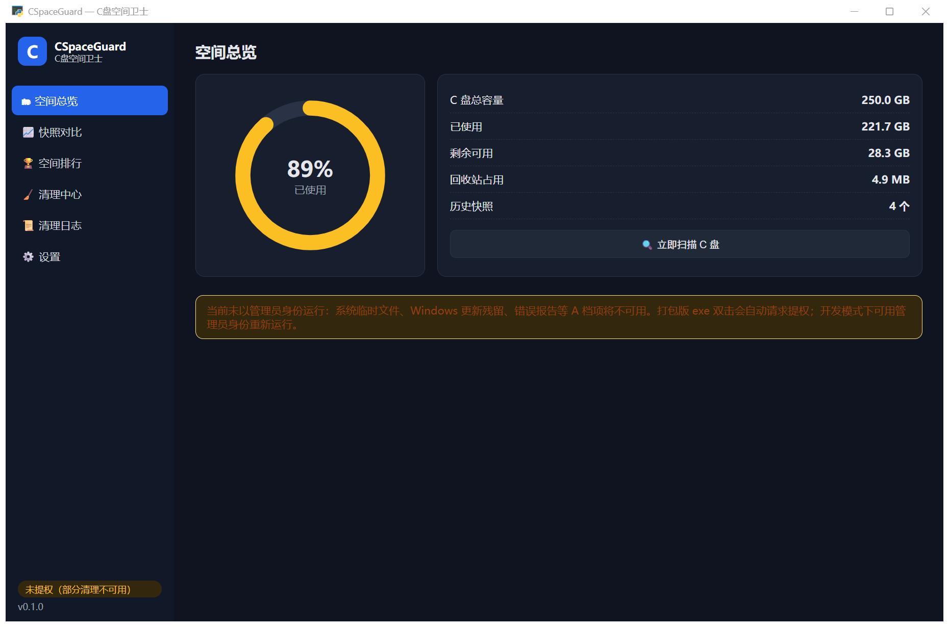The height and width of the screenshot is (627, 949).
Task: Click the 4 个 snapshot count value
Action: click(899, 206)
